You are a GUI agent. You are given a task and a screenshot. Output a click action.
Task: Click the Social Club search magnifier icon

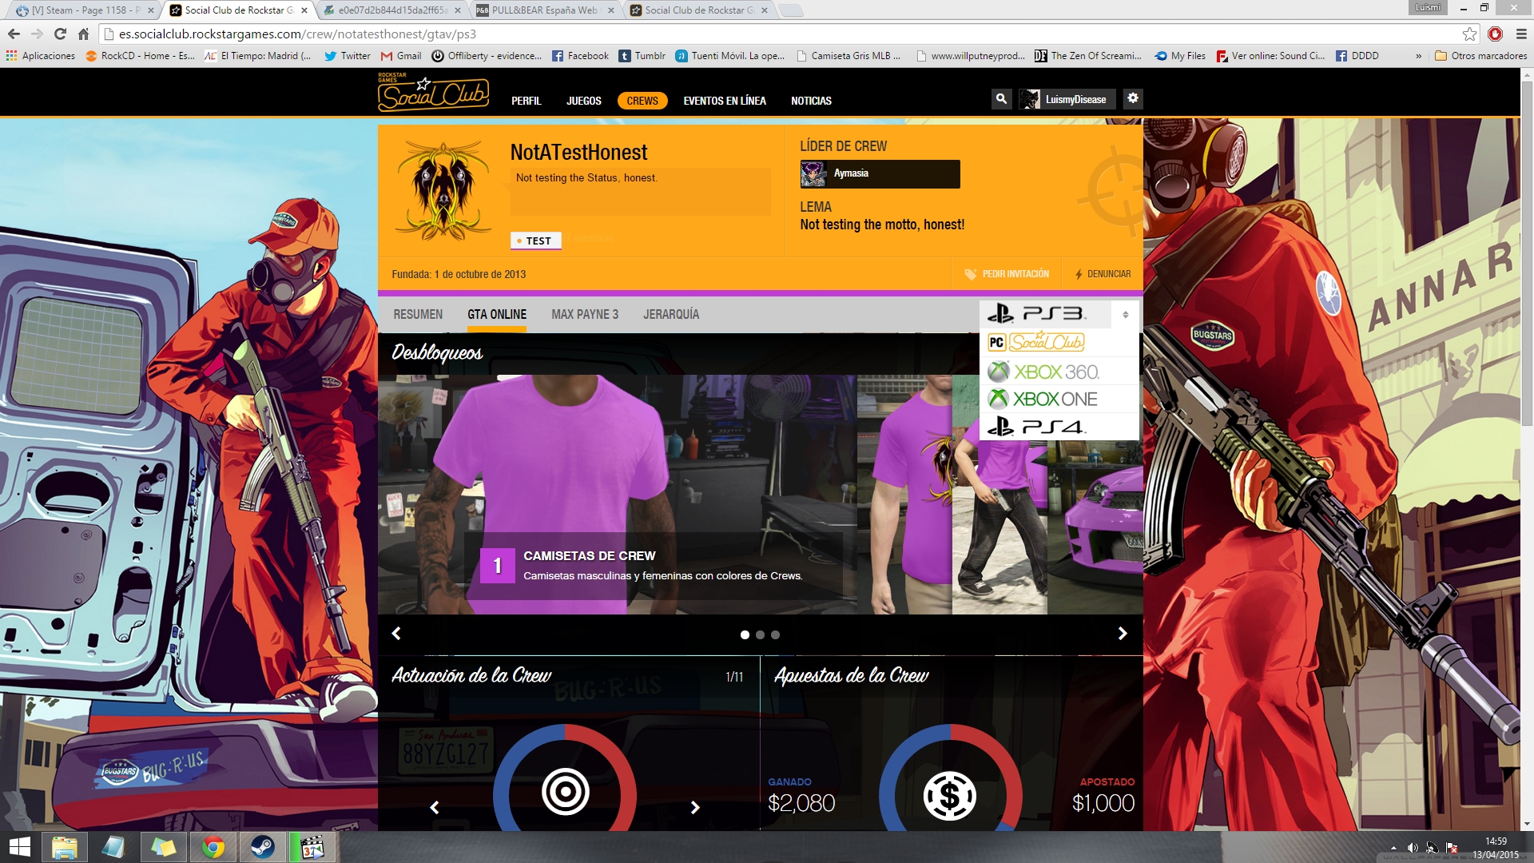tap(1001, 99)
